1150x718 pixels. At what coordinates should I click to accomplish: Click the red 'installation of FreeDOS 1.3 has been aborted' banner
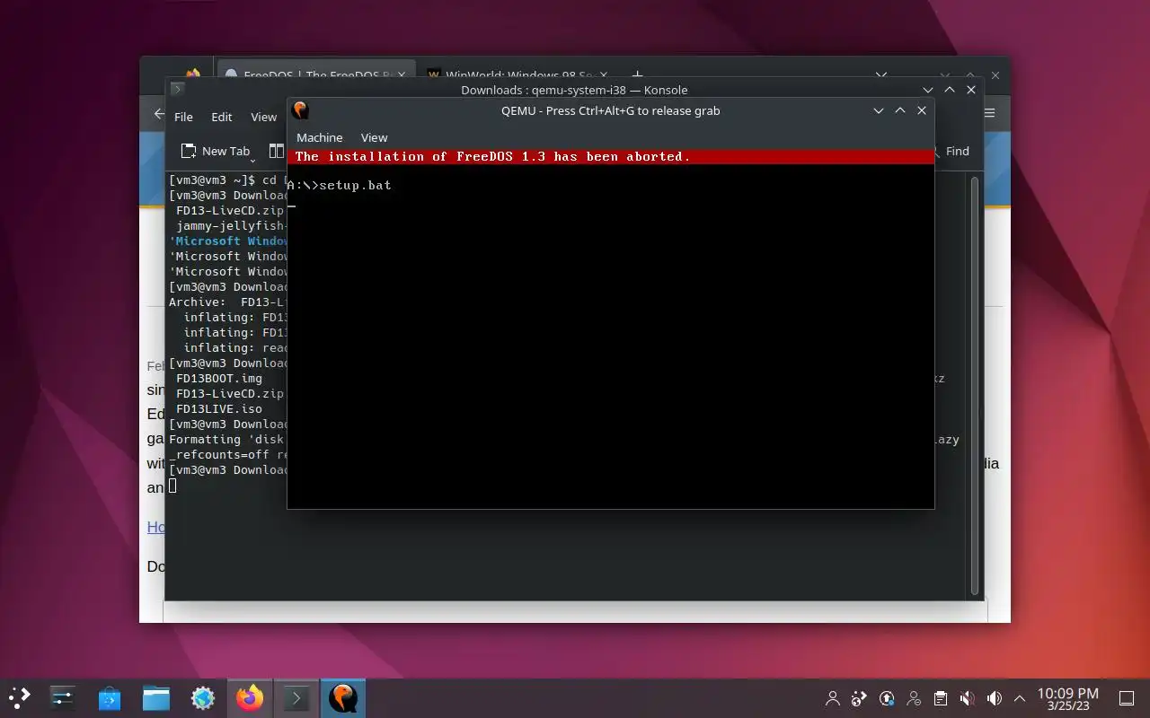point(611,156)
